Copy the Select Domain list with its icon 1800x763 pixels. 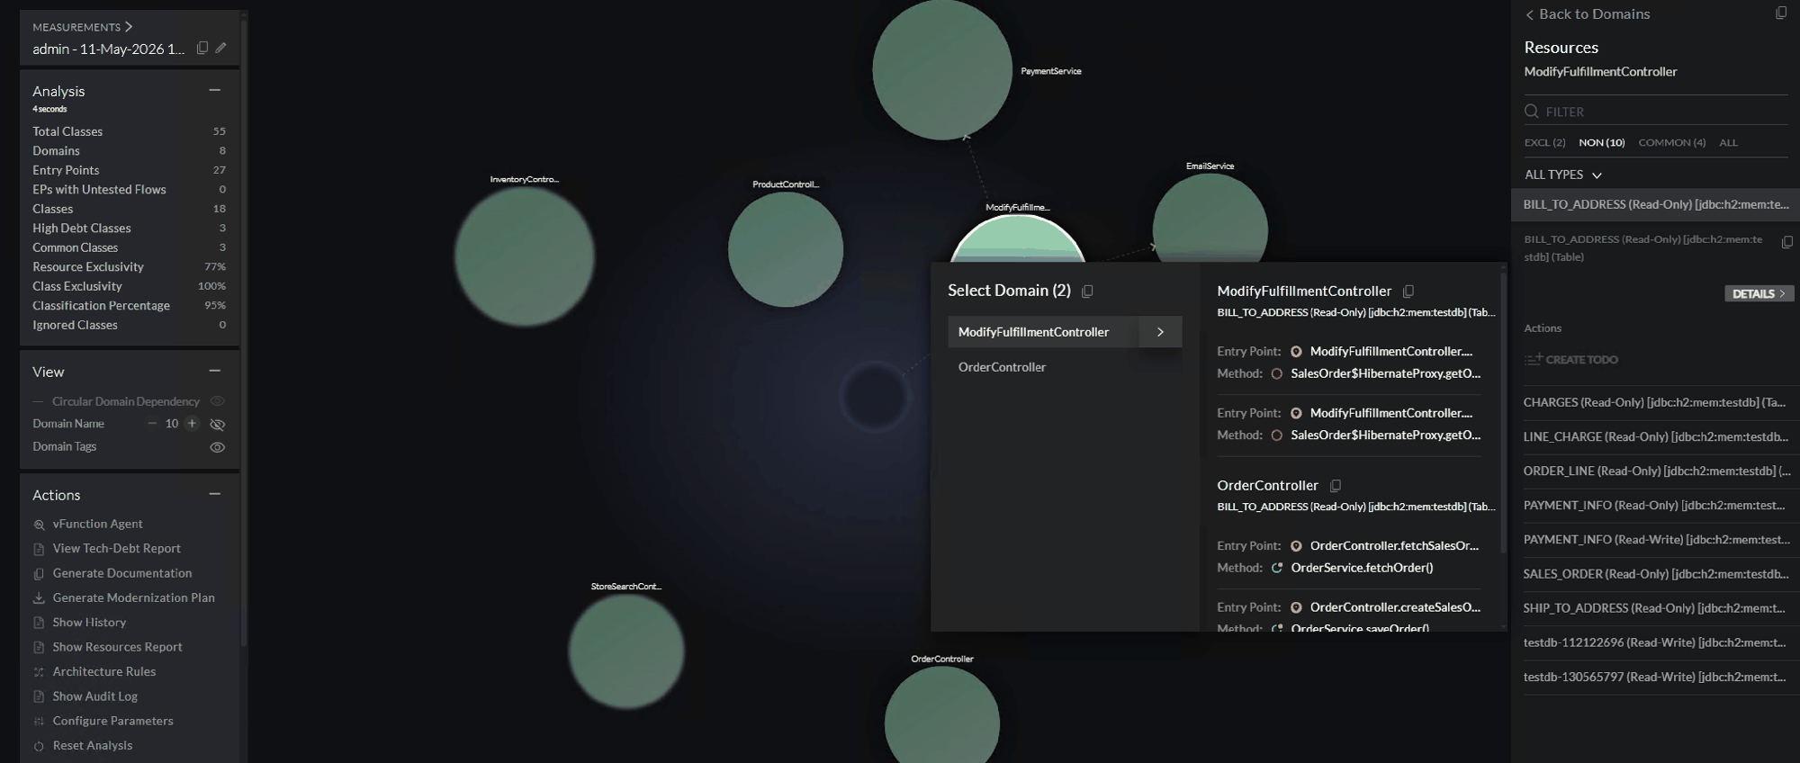point(1087,291)
